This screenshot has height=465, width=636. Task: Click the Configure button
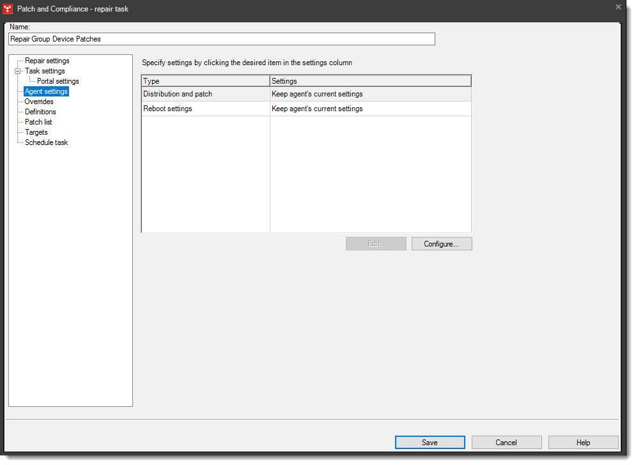[x=442, y=243]
